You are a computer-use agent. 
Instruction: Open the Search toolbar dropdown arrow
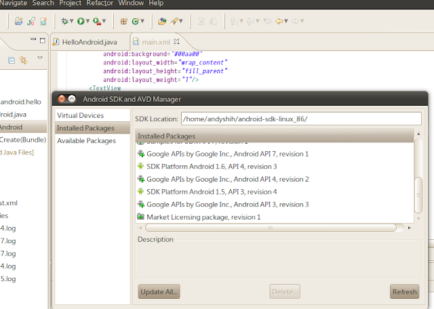(x=181, y=21)
